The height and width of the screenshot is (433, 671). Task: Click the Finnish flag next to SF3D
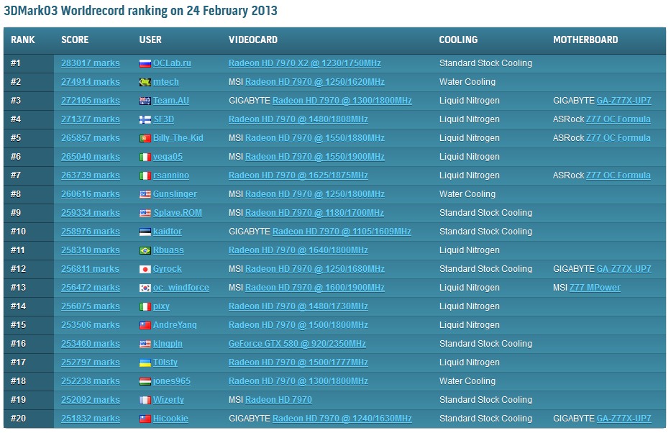pyautogui.click(x=145, y=120)
